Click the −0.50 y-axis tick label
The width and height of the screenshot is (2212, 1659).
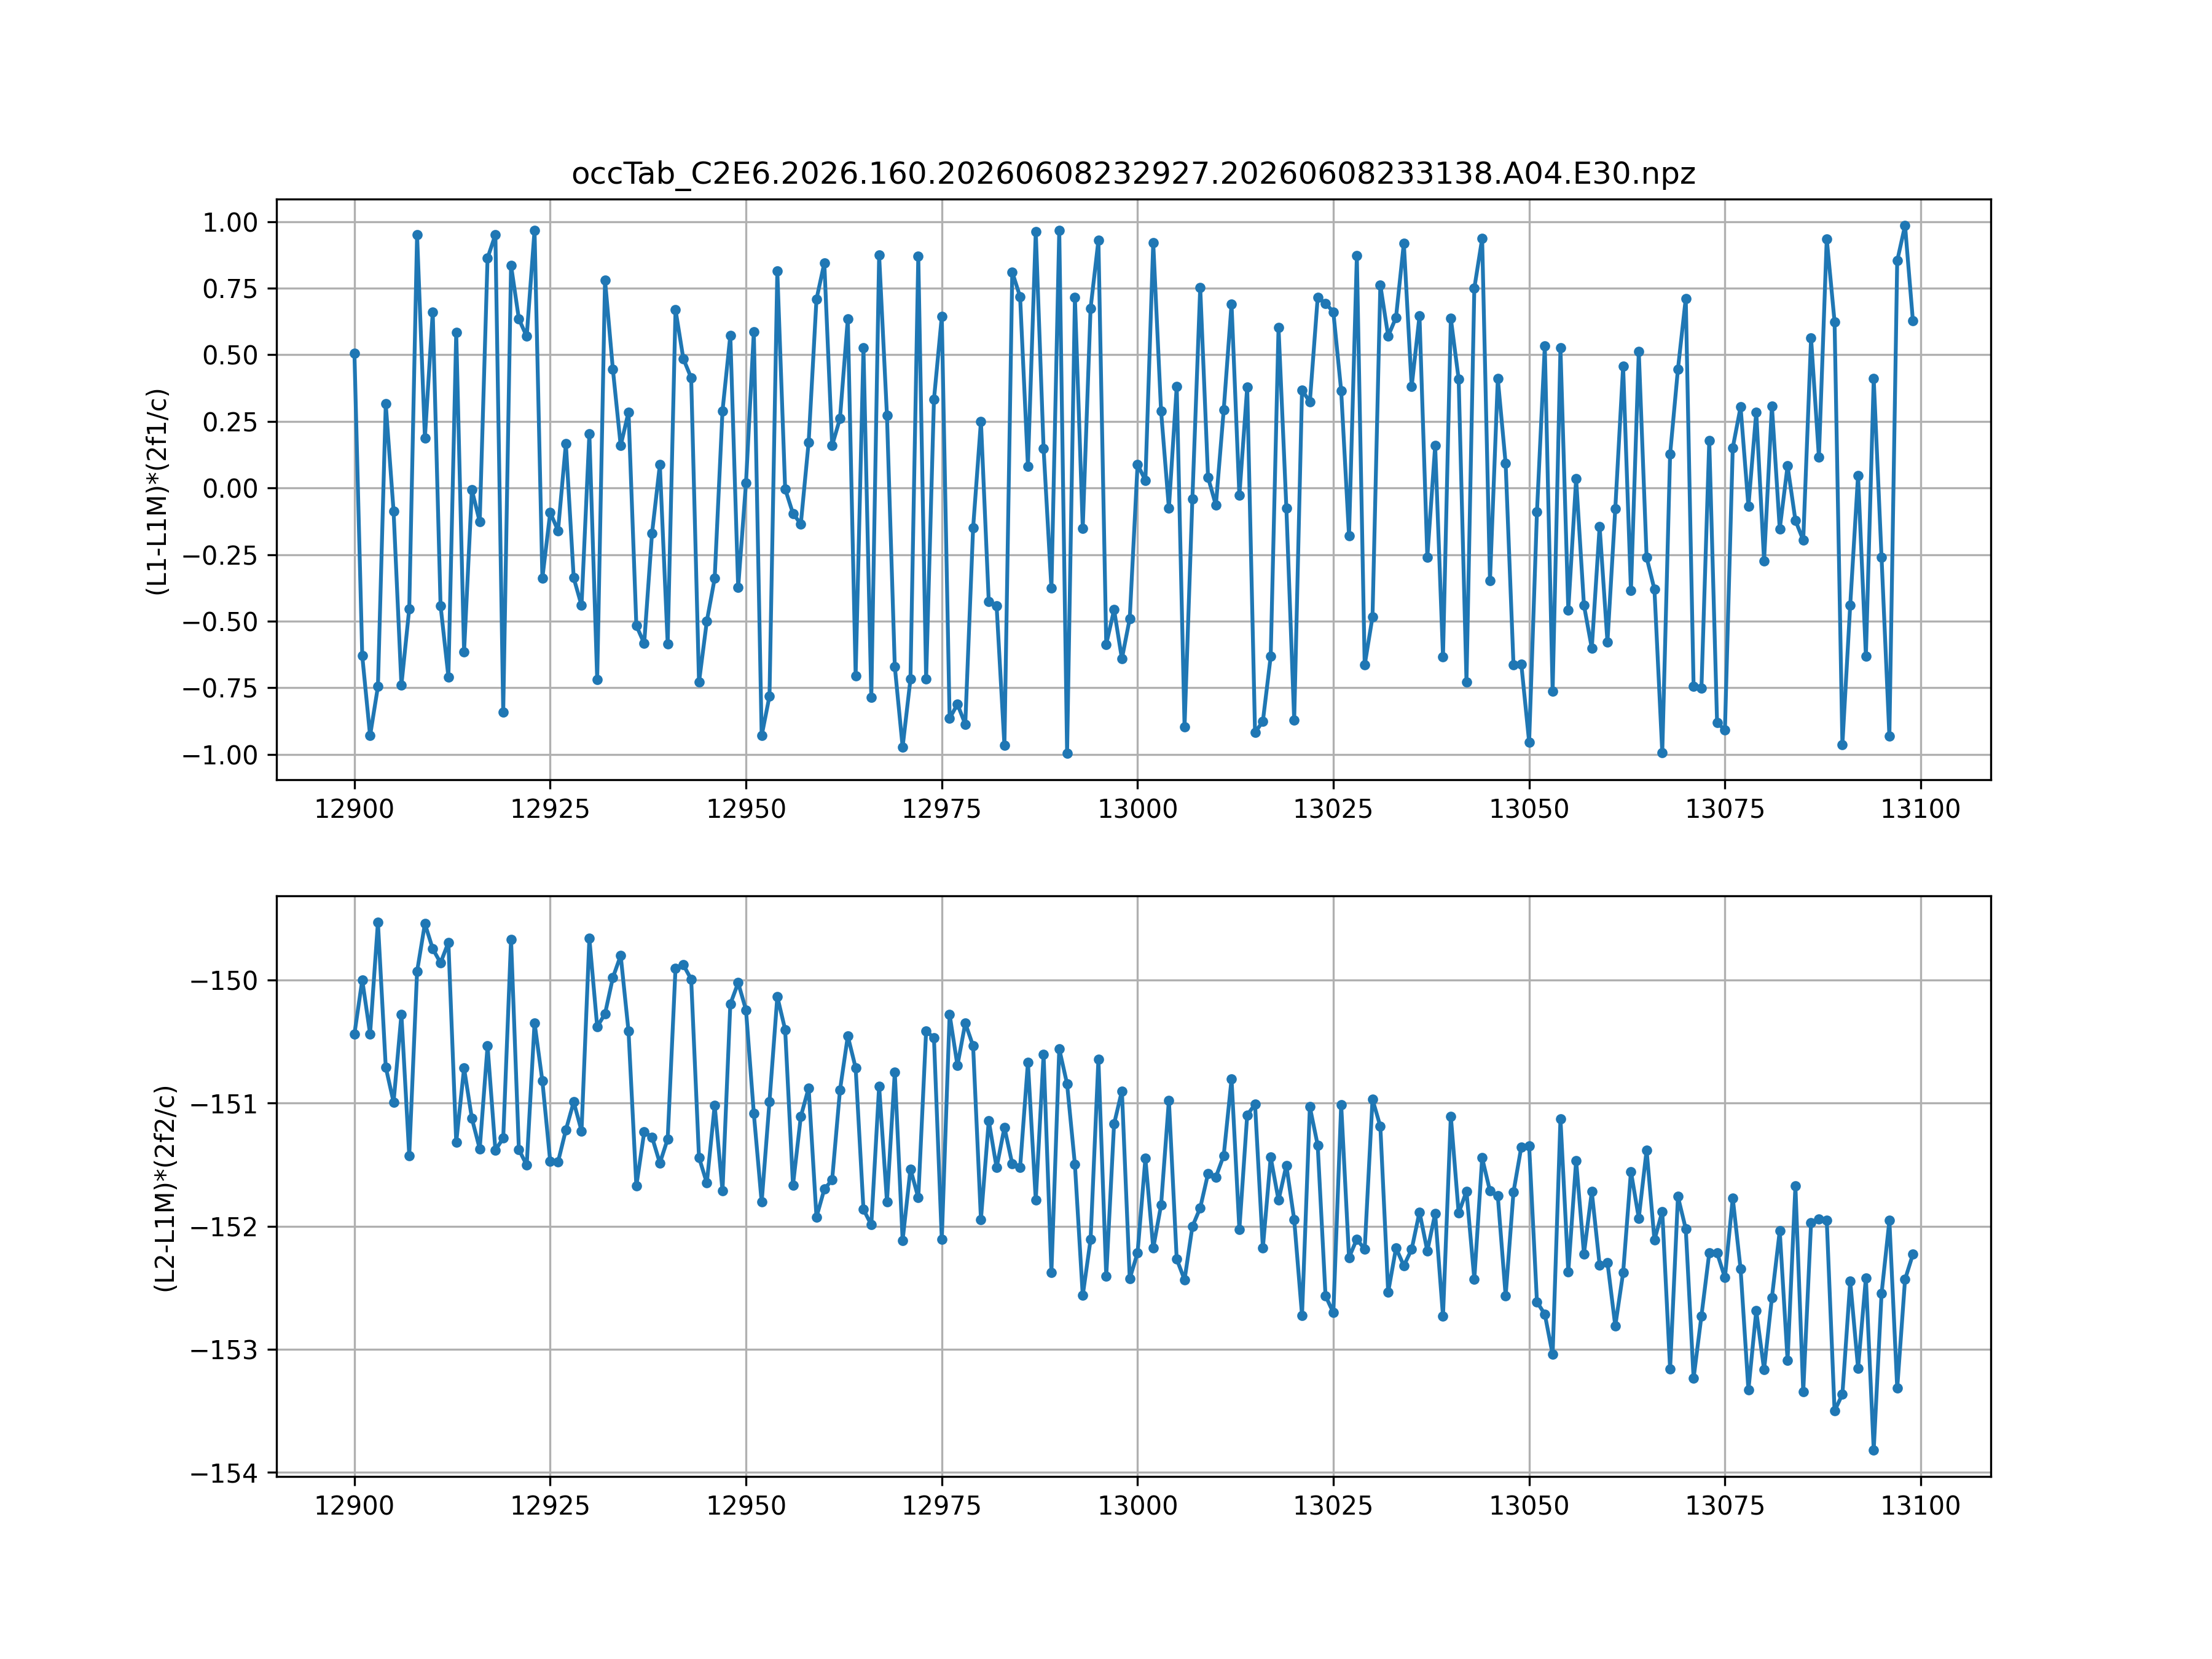(220, 621)
